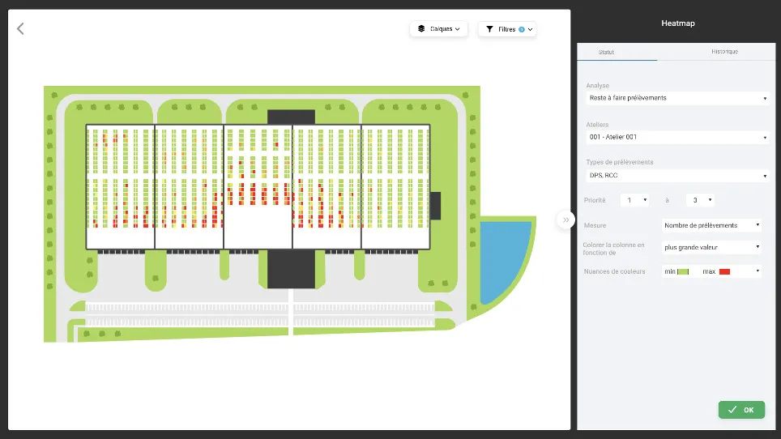
Task: Click the back arrow icon
Action: tap(20, 28)
